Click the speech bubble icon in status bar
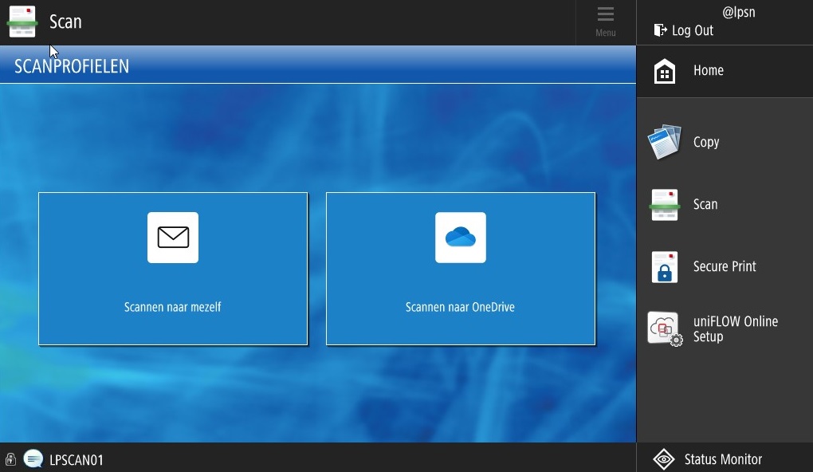 pos(33,459)
